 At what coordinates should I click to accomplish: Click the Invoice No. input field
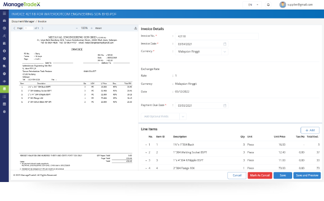click(x=217, y=36)
